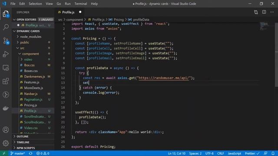
Task: Show errors and warnings problems count
Action: (43, 153)
